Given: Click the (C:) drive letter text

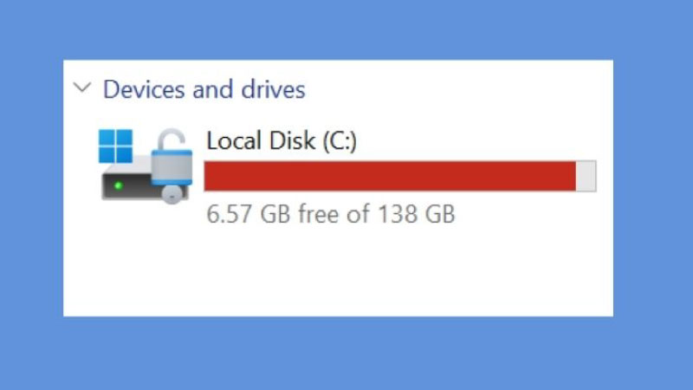Looking at the screenshot, I should coord(339,141).
